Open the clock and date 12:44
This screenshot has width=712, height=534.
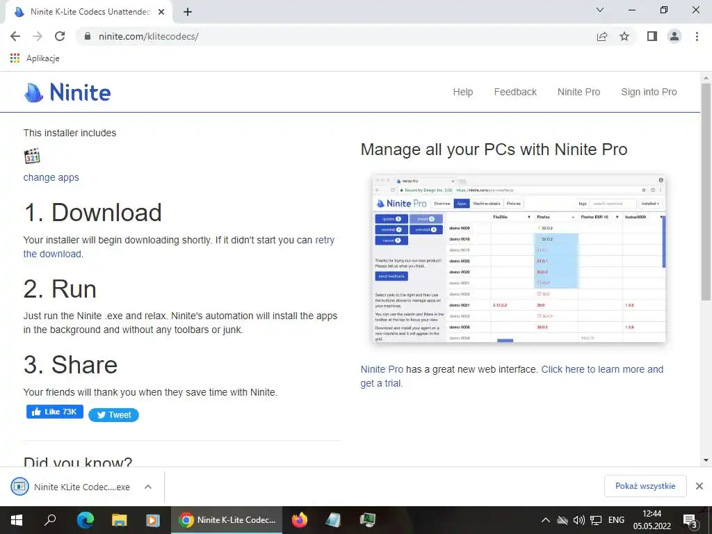point(652,520)
